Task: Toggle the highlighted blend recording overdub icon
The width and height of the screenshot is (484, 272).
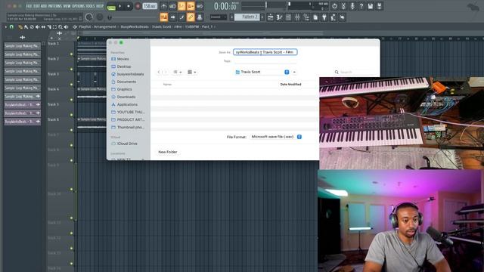Action: pos(191,6)
